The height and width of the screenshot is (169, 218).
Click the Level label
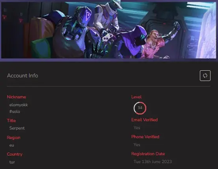click(136, 97)
